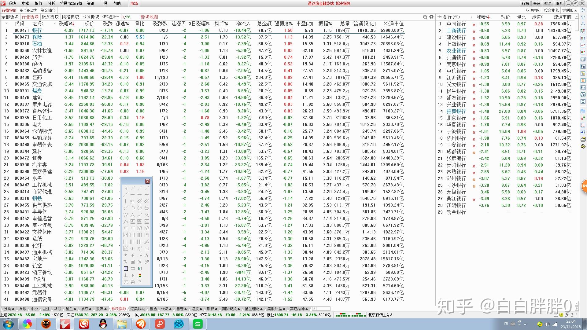Select the ruler measuring tool in toolbox
The height and width of the screenshot is (330, 587).
pos(133,269)
